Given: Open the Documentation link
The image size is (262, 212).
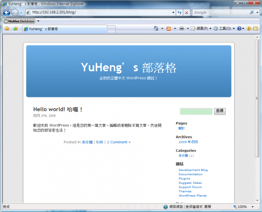Looking at the screenshot, I should pyautogui.click(x=190, y=174).
